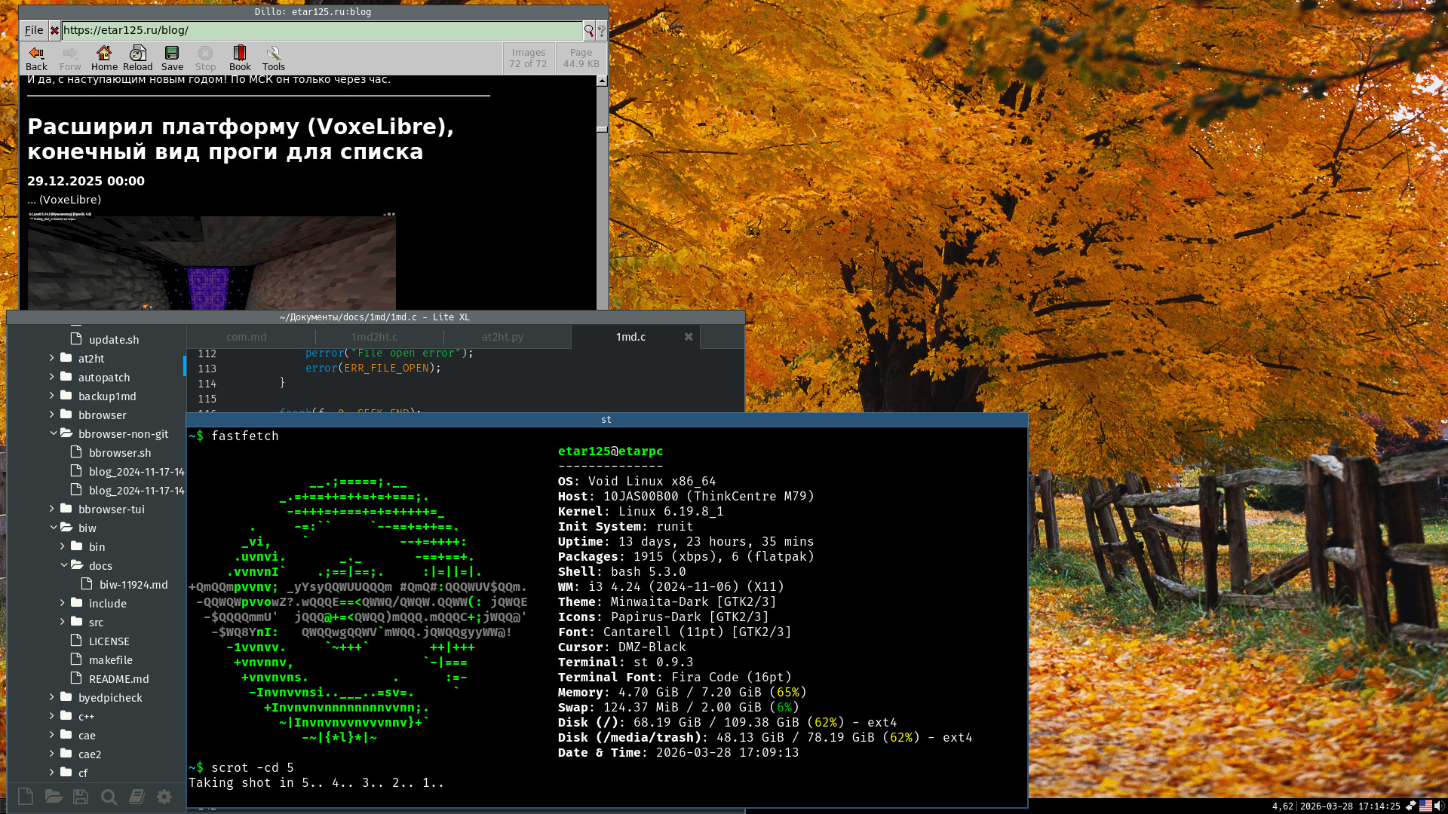The height and width of the screenshot is (814, 1448).
Task: Click the Save page floppy icon
Action: click(172, 58)
